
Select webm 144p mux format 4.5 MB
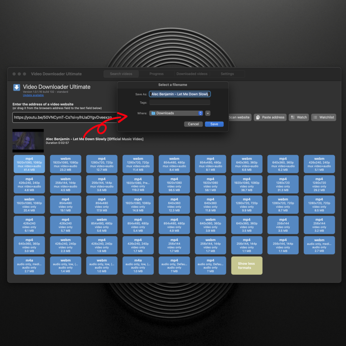pyautogui.click(x=66, y=184)
